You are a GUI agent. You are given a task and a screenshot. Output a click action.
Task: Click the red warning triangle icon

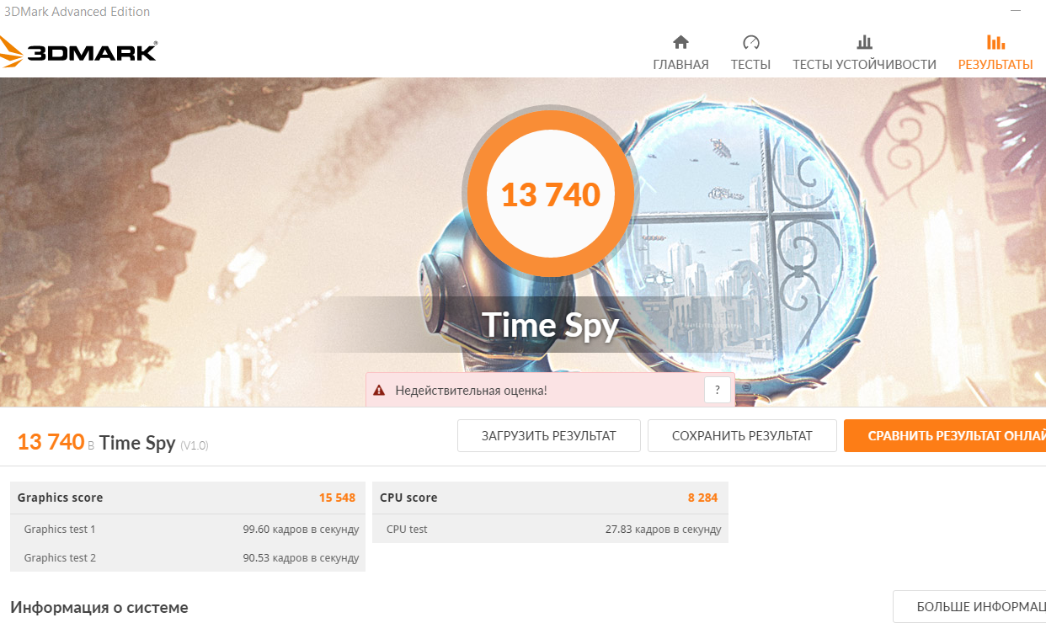click(x=379, y=391)
